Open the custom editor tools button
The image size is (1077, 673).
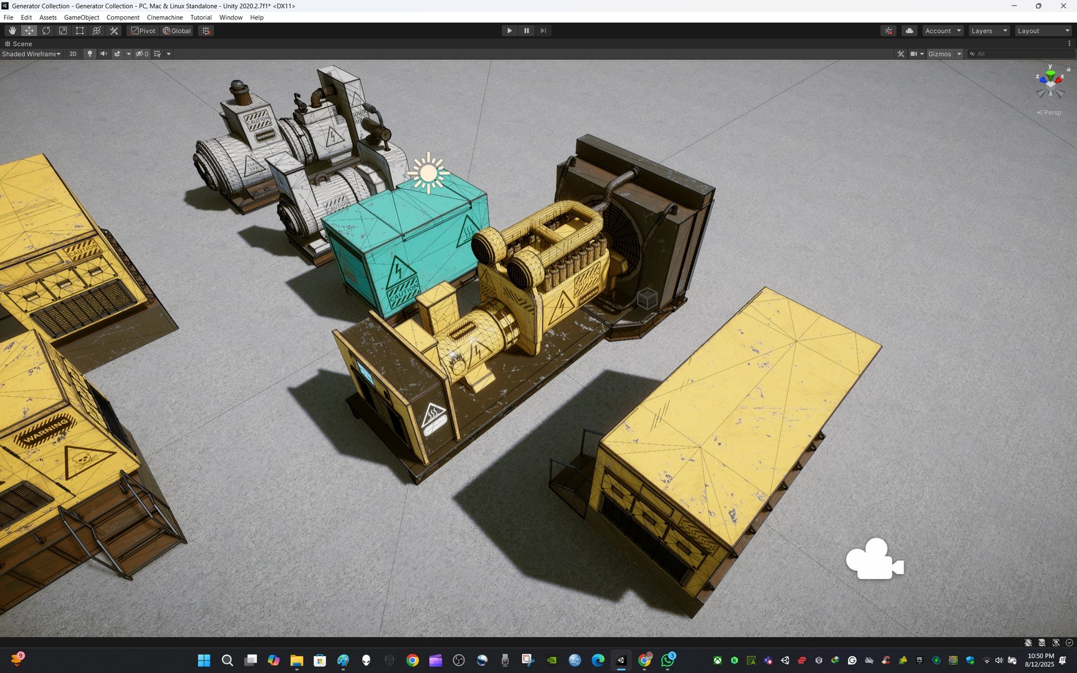click(x=114, y=31)
